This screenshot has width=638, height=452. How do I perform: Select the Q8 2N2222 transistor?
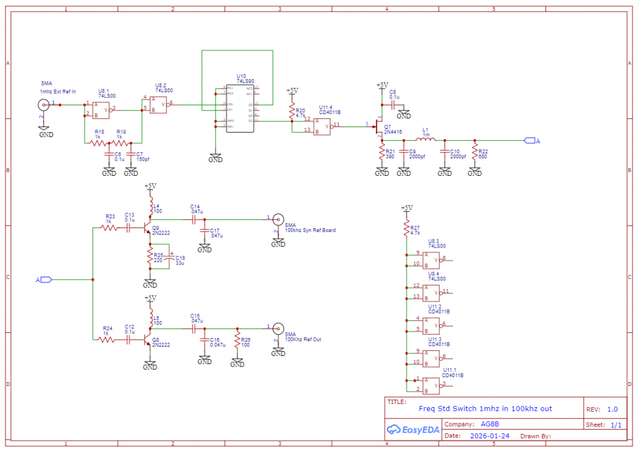click(147, 340)
